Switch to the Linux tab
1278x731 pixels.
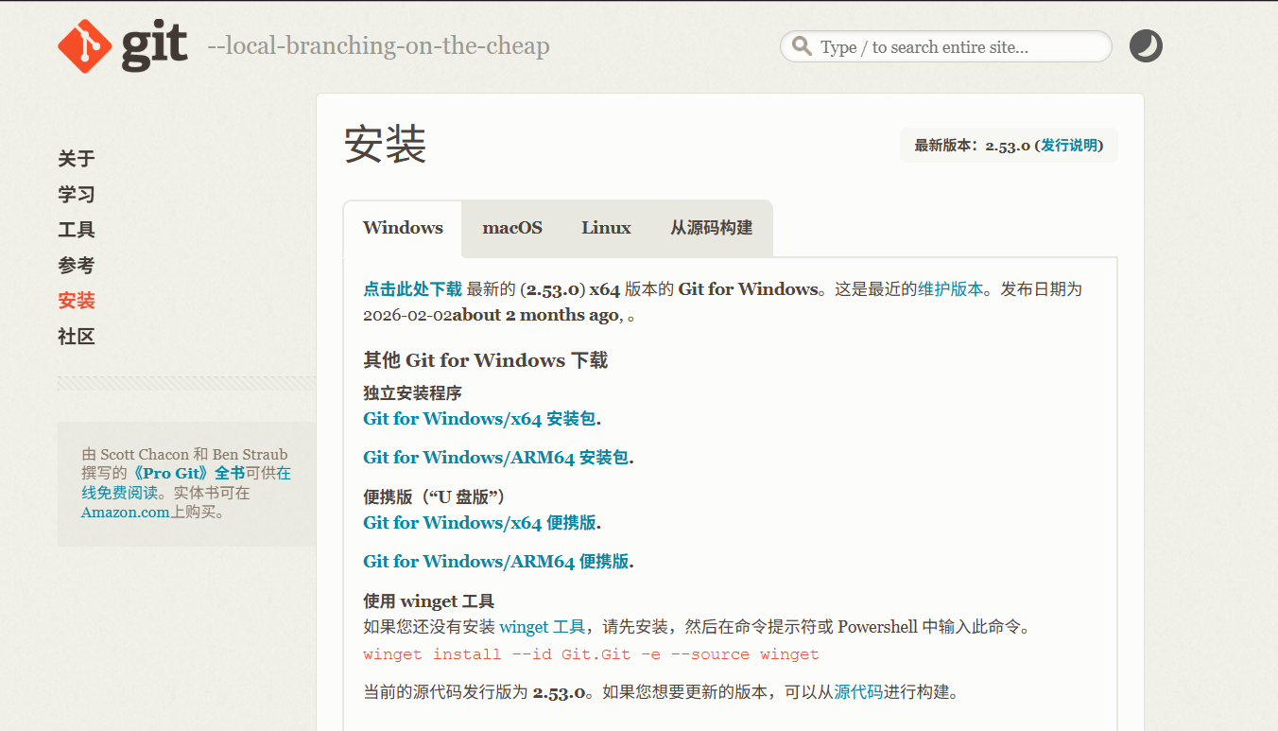(606, 228)
